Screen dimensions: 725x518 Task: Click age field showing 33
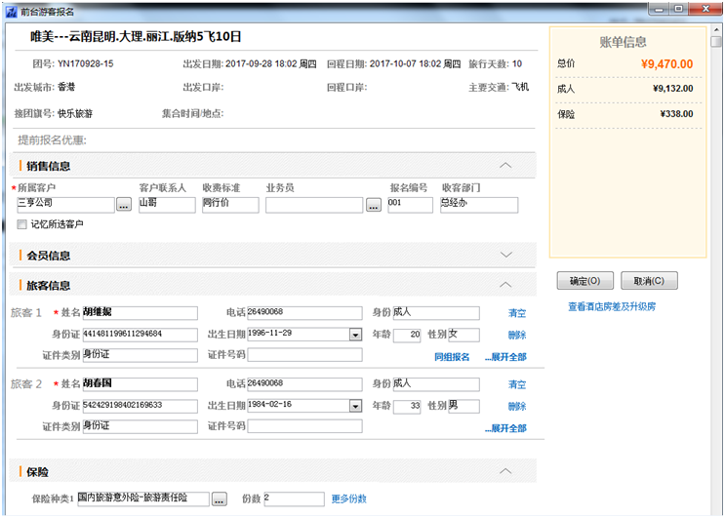click(x=407, y=407)
